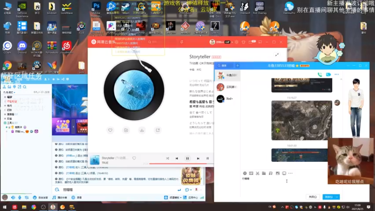This screenshot has width=375, height=211.
Task: Open the emoji picker in chat toolbar
Action: tap(245, 173)
